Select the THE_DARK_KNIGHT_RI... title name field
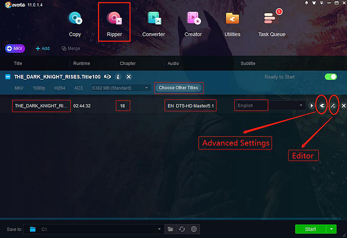This screenshot has width=347, height=238. coord(41,106)
